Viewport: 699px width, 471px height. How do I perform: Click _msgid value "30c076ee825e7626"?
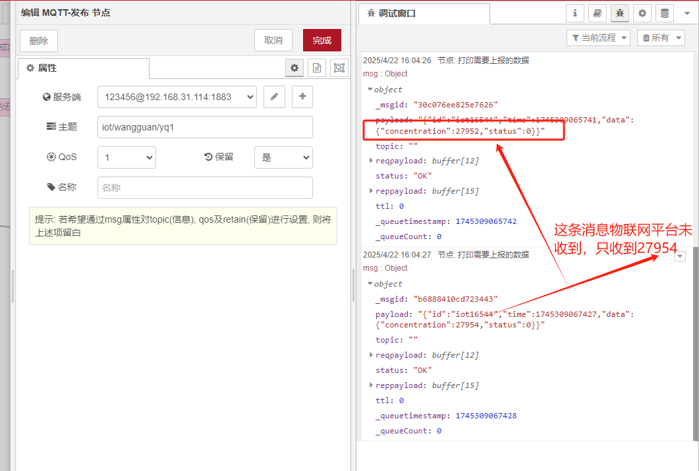[455, 105]
